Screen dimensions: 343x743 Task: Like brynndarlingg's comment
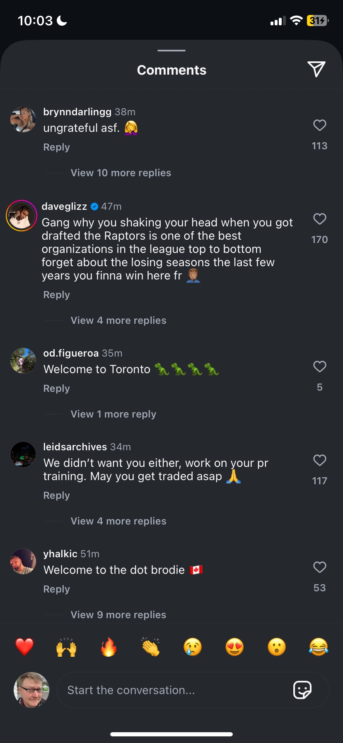(x=319, y=125)
